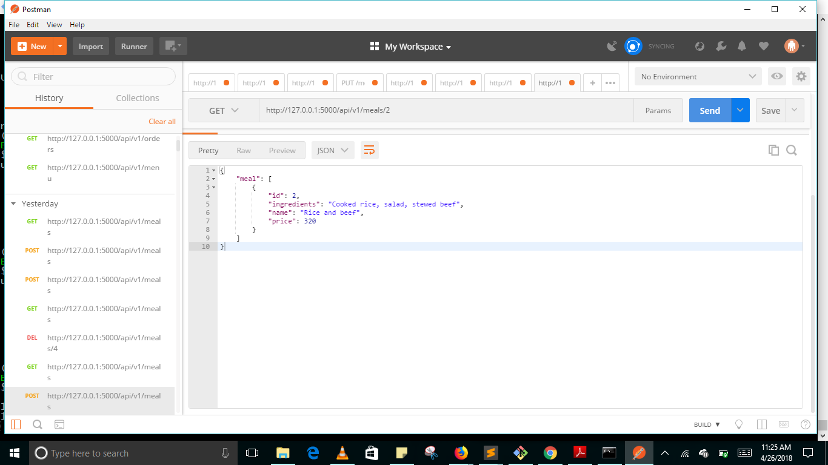
Task: Open tab options three-dots menu
Action: 610,83
